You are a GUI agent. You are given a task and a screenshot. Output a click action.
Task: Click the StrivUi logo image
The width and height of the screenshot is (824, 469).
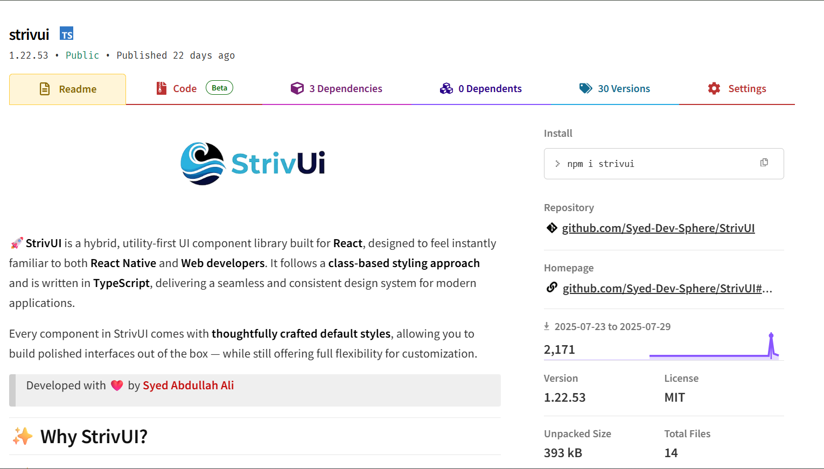[253, 164]
